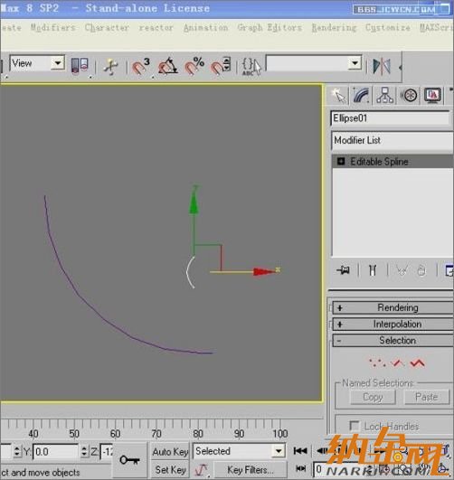
Task: Toggle the Percent Snap magnet icon
Action: coord(194,65)
